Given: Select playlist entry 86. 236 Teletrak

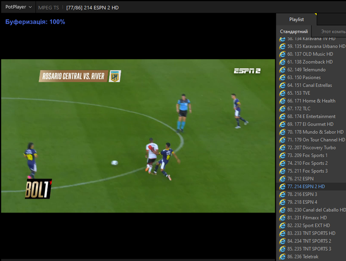Looking at the screenshot, I should 311,257.
